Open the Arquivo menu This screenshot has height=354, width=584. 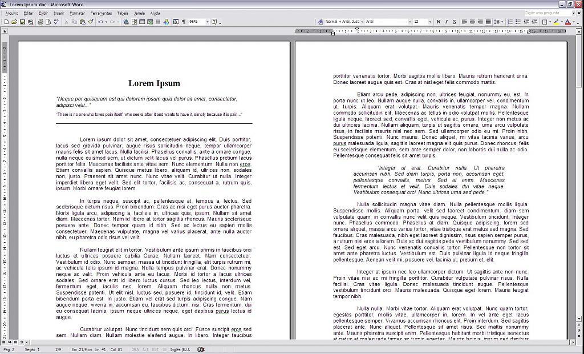pyautogui.click(x=11, y=14)
